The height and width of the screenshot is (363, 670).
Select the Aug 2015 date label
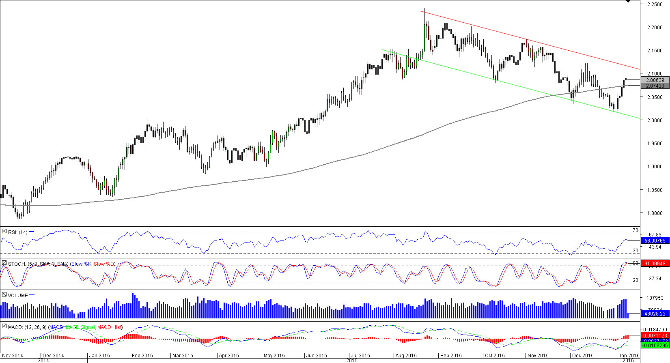point(406,356)
